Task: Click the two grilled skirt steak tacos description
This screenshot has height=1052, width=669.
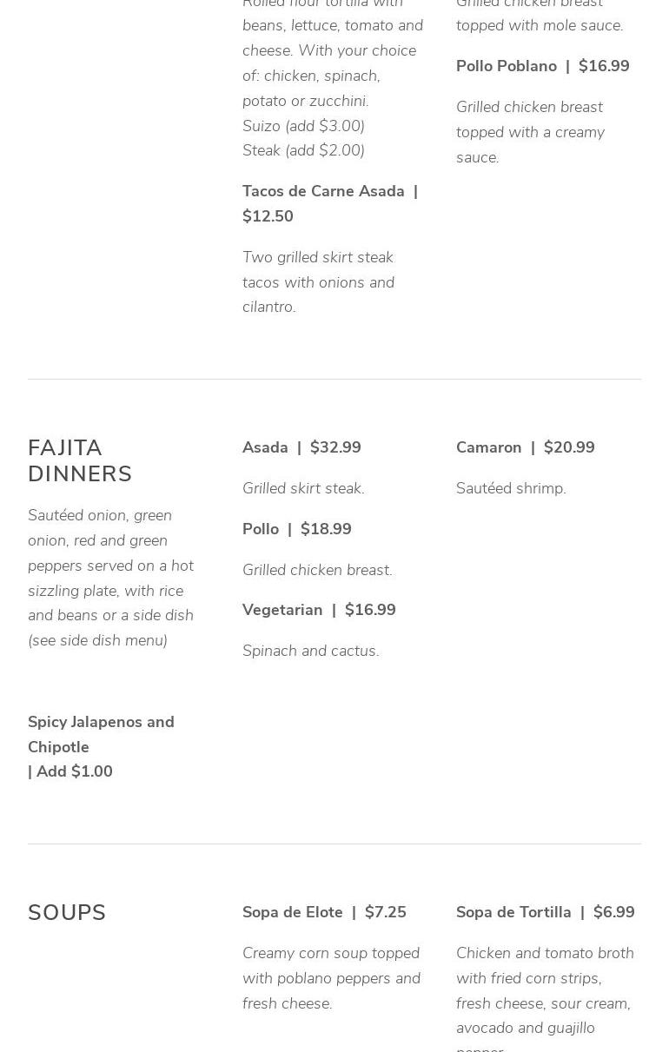Action: [x=318, y=282]
